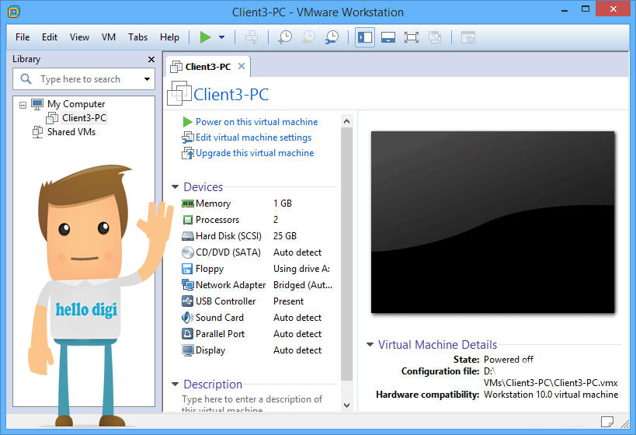Click the Client3-PC.vmx configuration file path
The width and height of the screenshot is (636, 435).
click(551, 378)
